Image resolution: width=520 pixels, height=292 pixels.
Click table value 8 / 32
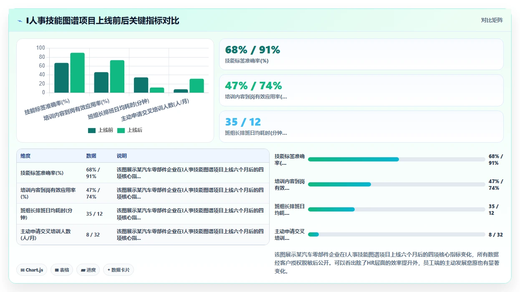(93, 234)
